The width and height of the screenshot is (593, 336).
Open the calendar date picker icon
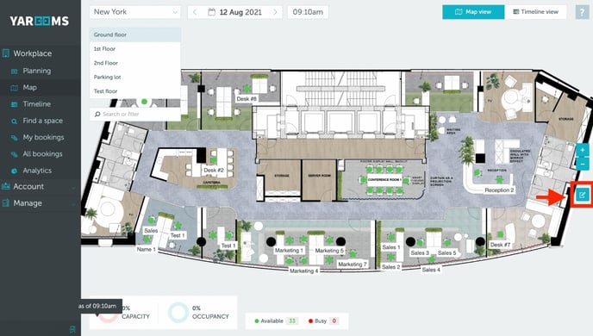pyautogui.click(x=212, y=12)
